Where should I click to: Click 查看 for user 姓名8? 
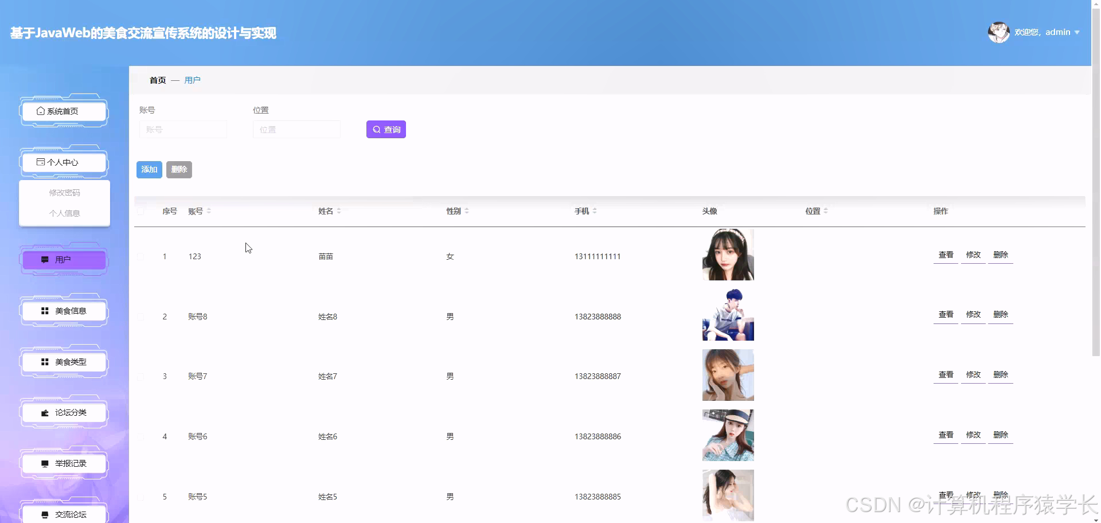pos(946,315)
